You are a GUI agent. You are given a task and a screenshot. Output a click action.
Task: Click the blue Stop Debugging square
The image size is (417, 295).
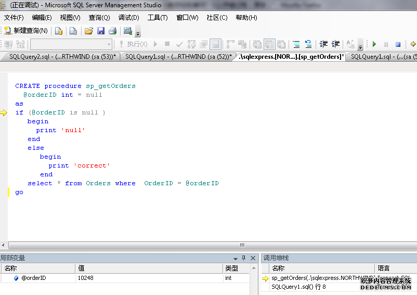[x=398, y=44]
